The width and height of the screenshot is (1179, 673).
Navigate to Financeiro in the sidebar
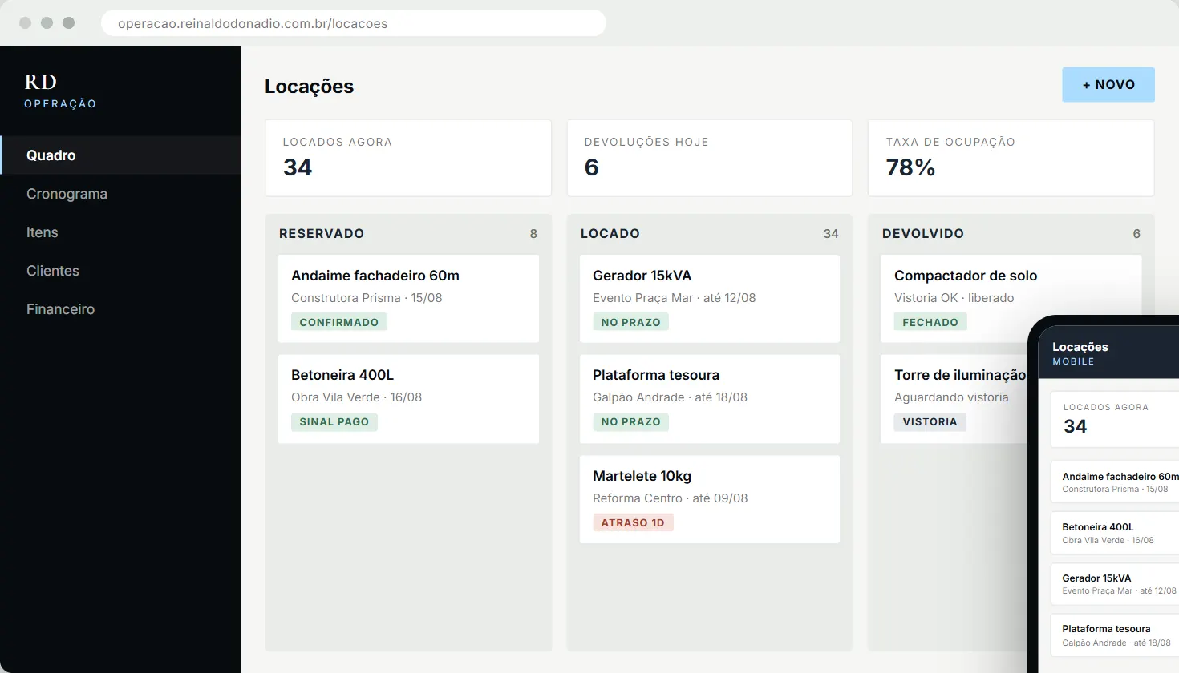[x=120, y=309]
